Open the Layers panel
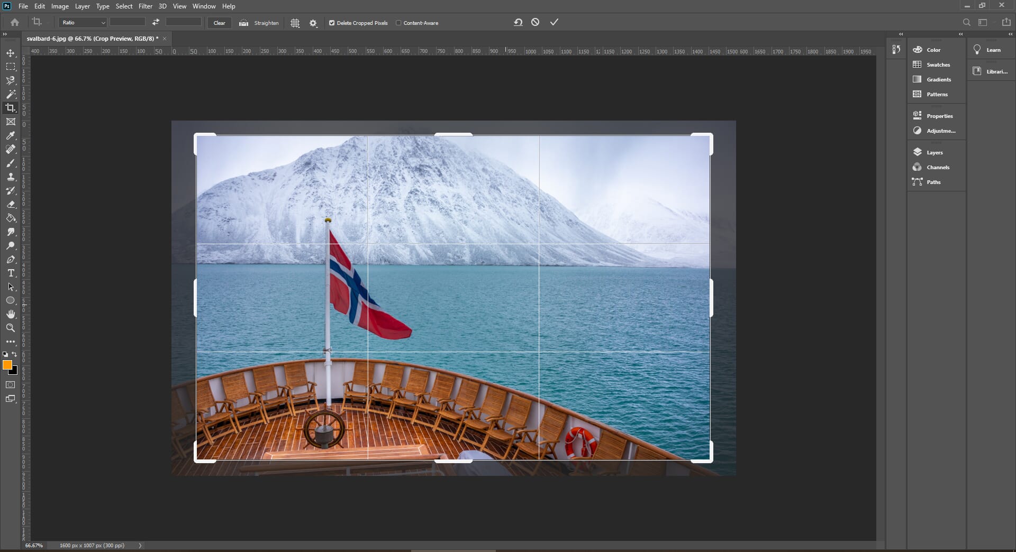Viewport: 1016px width, 552px height. [935, 152]
